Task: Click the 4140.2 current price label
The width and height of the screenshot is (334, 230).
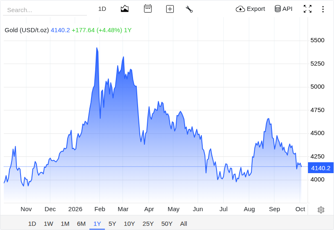Action: click(x=321, y=168)
